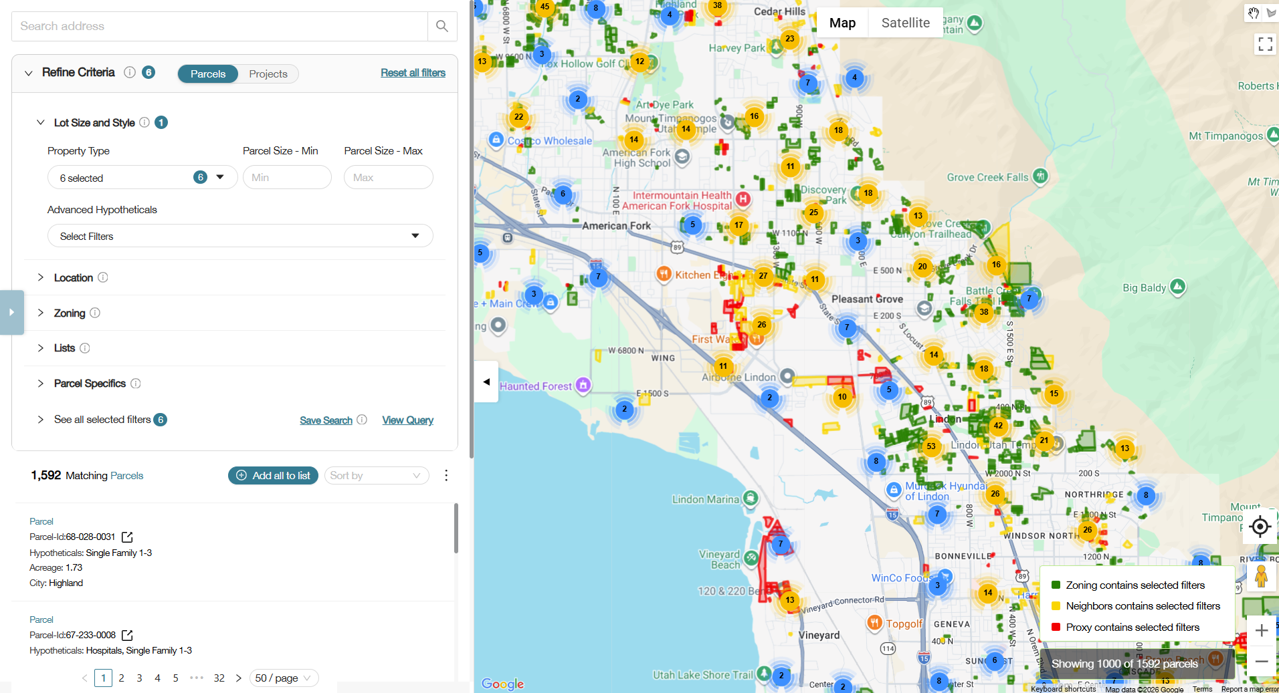Switch map to Satellite view
Screen dimensions: 1279x693
tap(905, 23)
